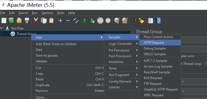
Task: Click the Stop sign toolbar icon
Action: [100, 21]
